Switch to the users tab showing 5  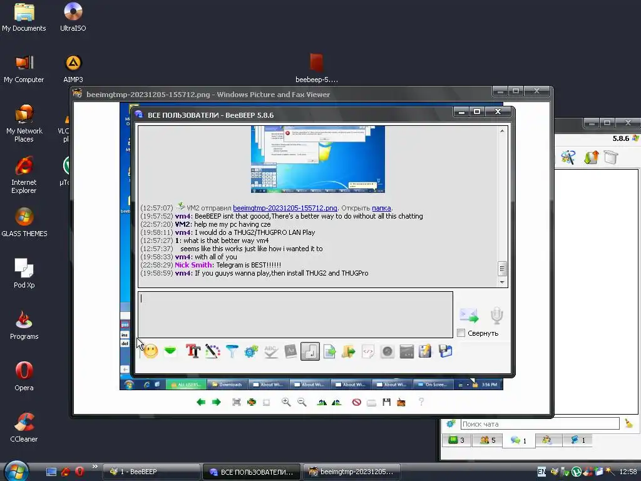pyautogui.click(x=487, y=440)
